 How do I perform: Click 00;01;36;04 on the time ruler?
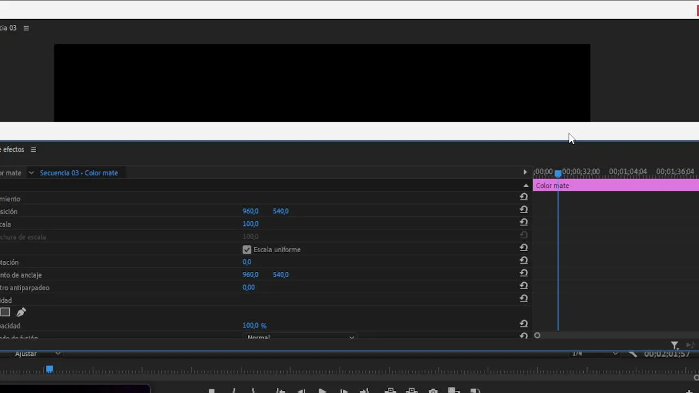pyautogui.click(x=675, y=172)
